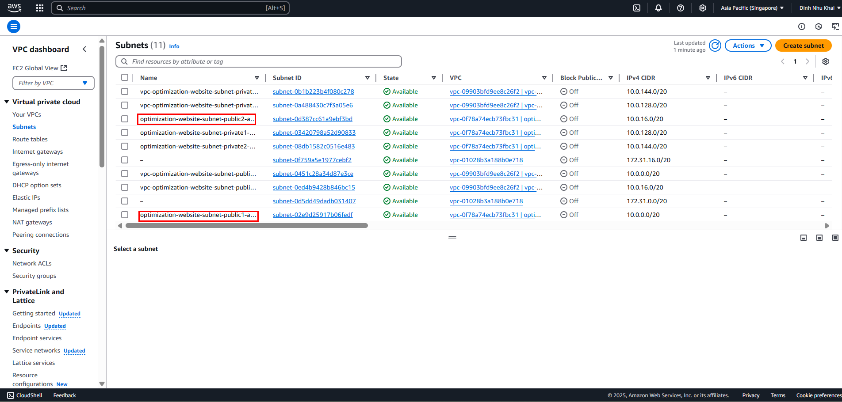This screenshot has width=842, height=402.
Task: Sort by the IPv4 CIDR column
Action: (x=708, y=78)
